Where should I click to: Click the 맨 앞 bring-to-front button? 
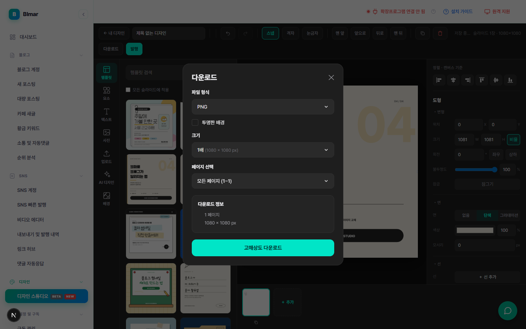point(340,33)
